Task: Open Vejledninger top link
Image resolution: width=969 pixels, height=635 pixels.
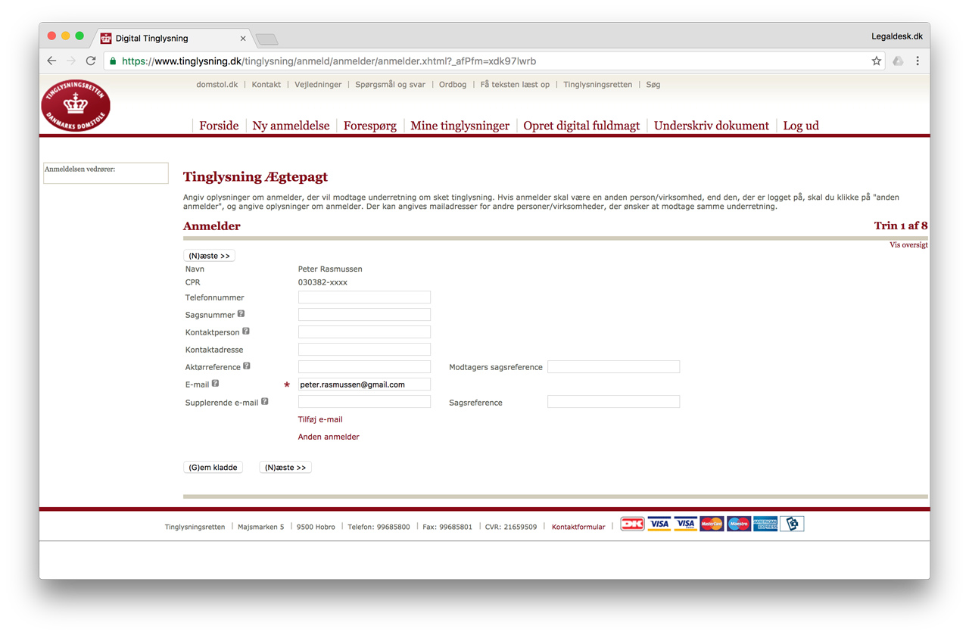Action: (x=318, y=85)
